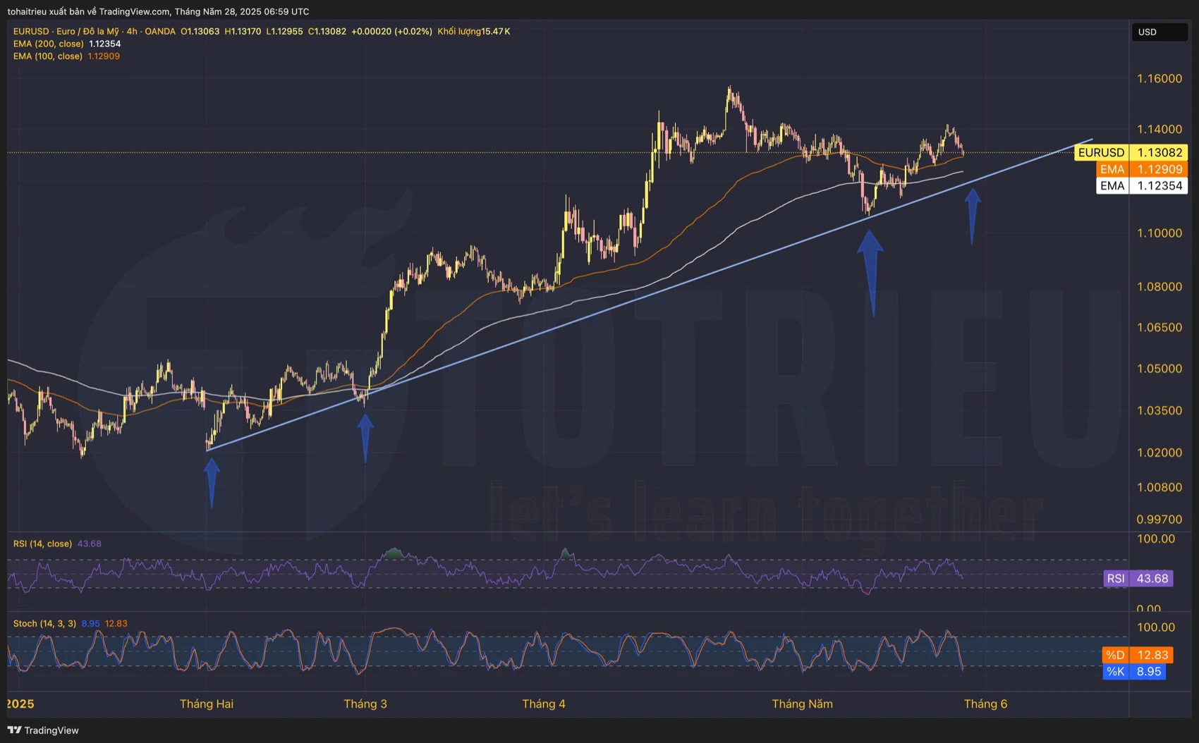
Task: Click the Tháng 6 label on time axis
Action: pyautogui.click(x=986, y=704)
